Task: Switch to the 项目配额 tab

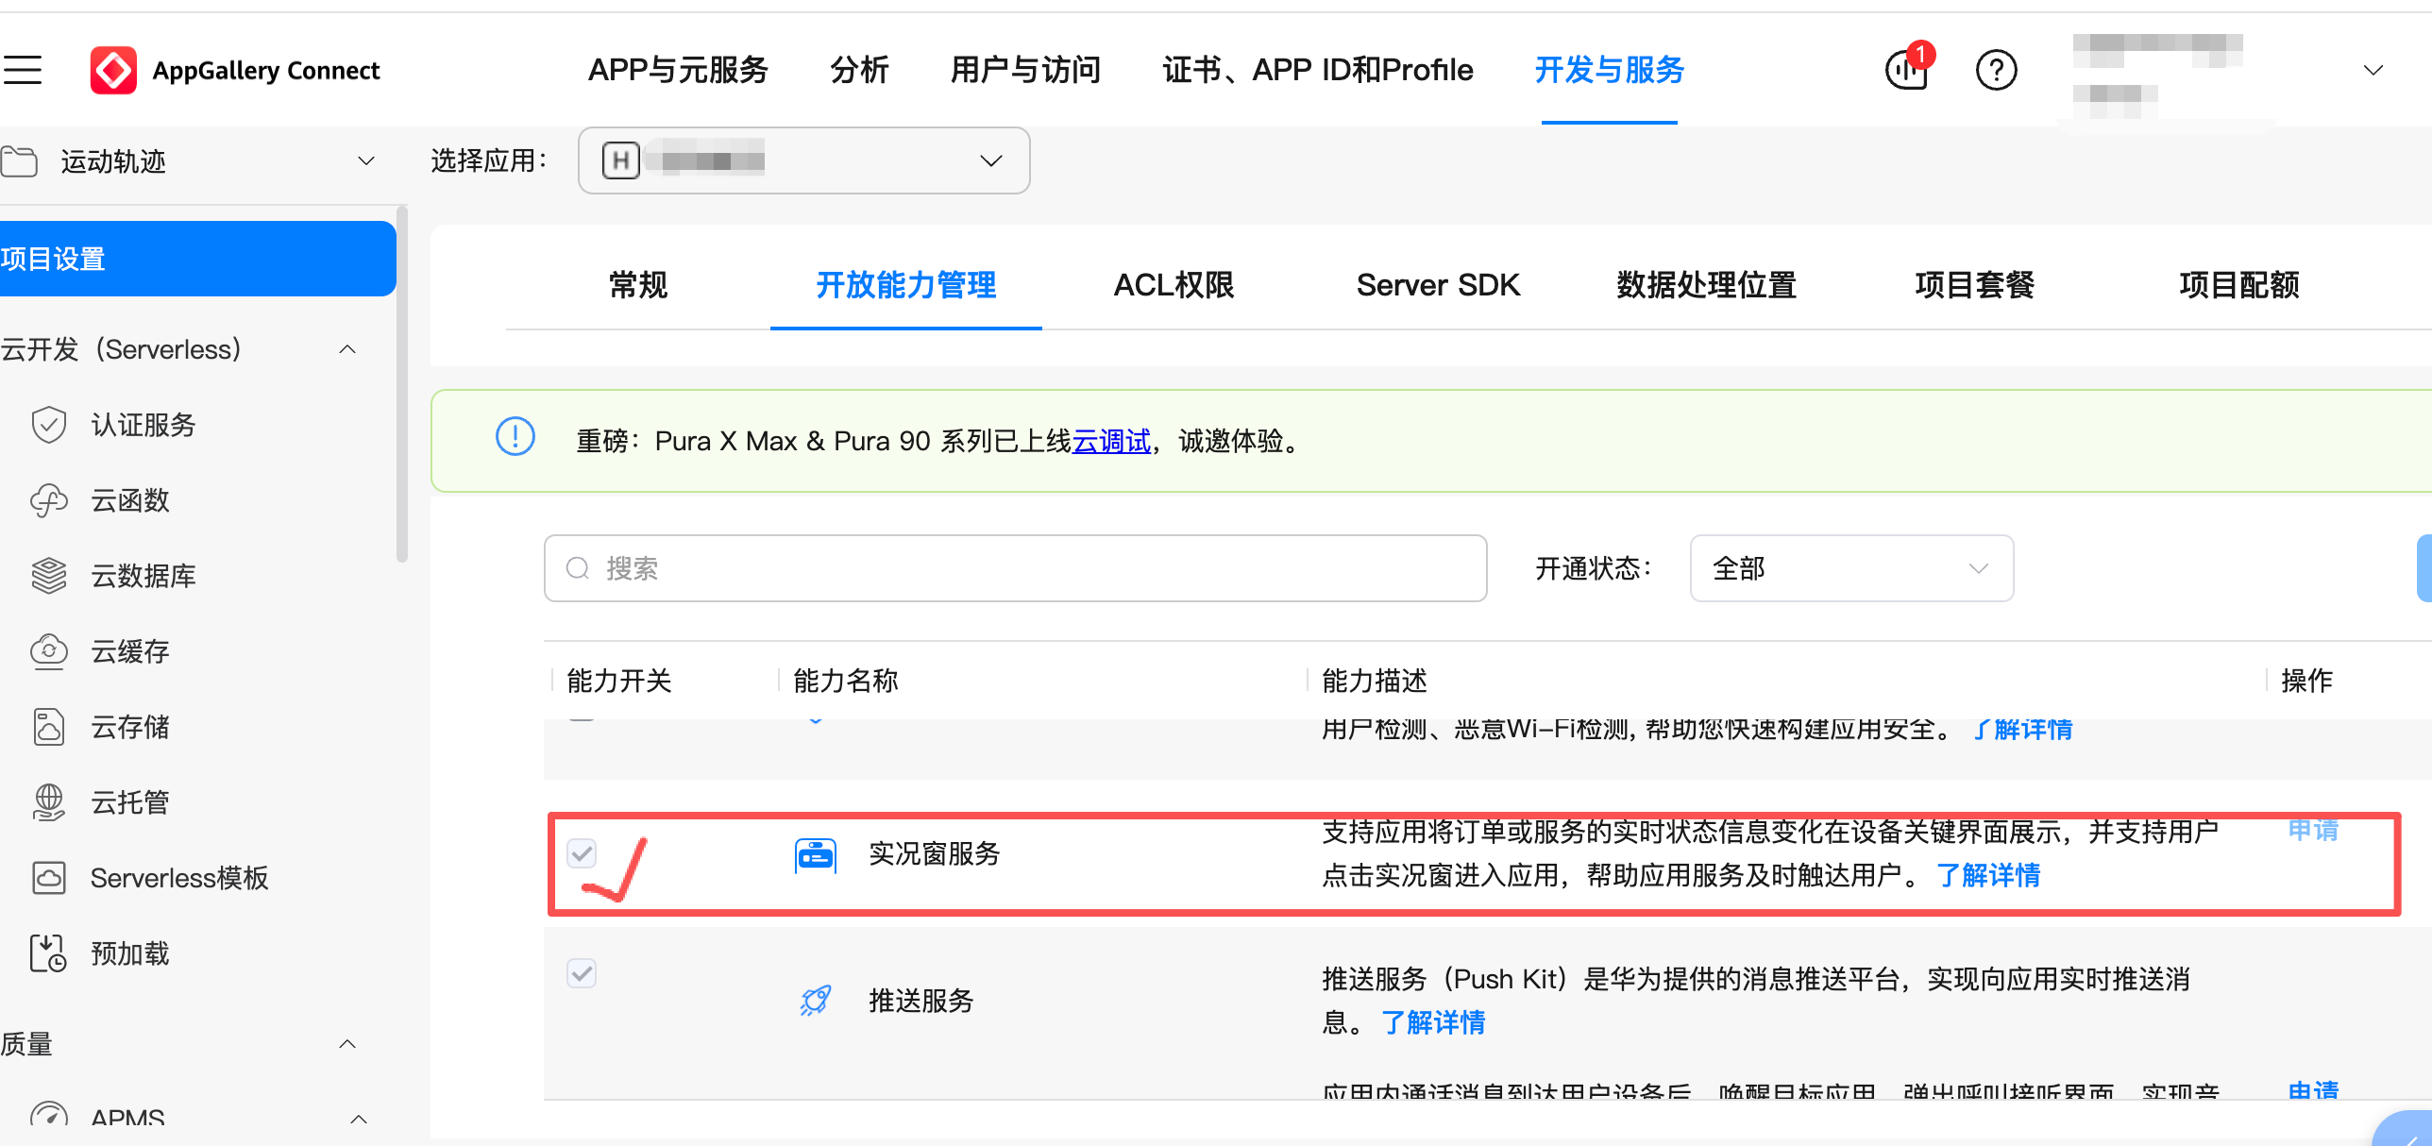Action: pos(2238,285)
